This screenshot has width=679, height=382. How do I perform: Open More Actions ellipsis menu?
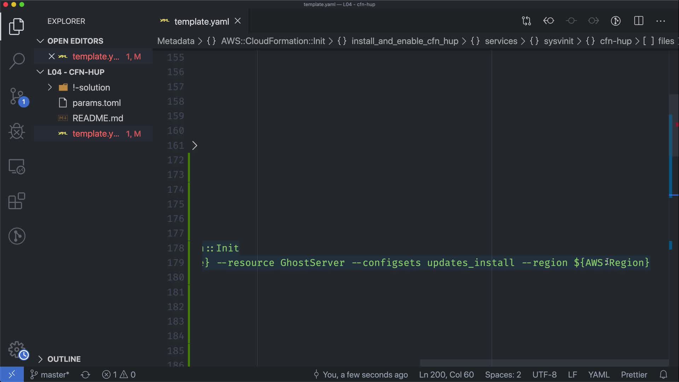661,21
